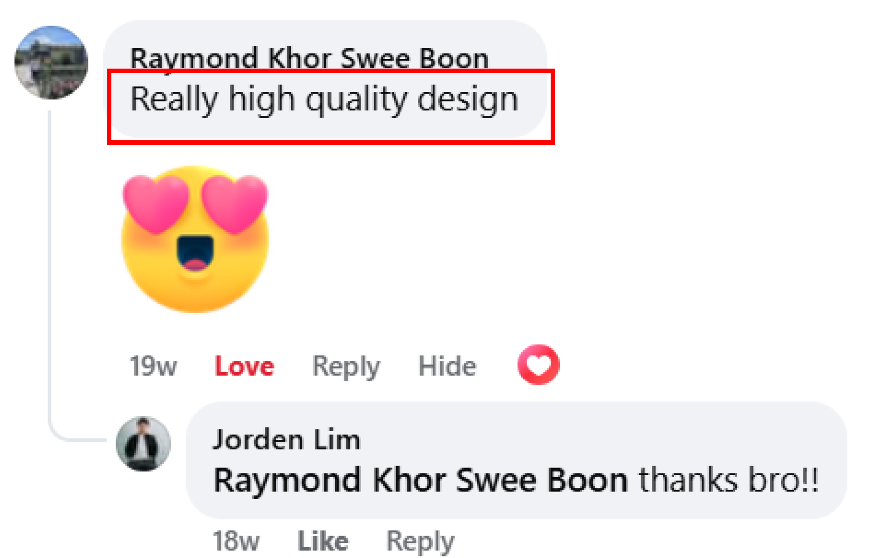
Task: Hide Raymond's comment
Action: (447, 366)
